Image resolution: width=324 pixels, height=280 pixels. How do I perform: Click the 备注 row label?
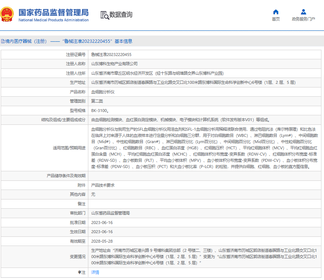click(81, 204)
